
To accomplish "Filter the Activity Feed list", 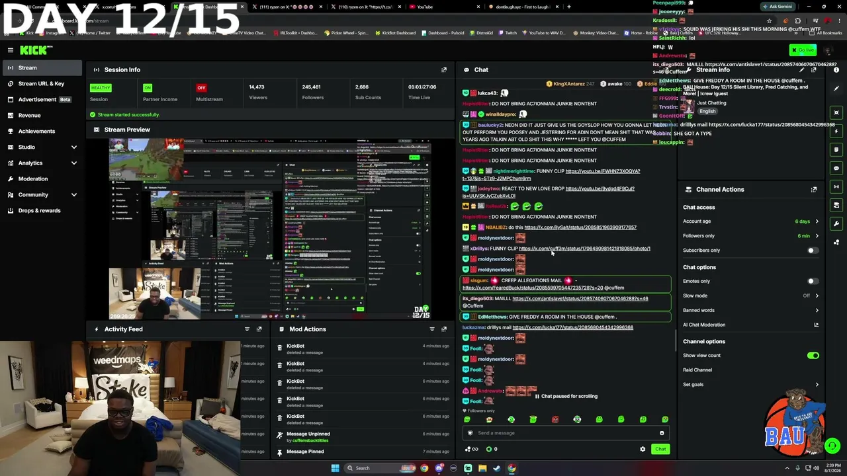I will (247, 329).
